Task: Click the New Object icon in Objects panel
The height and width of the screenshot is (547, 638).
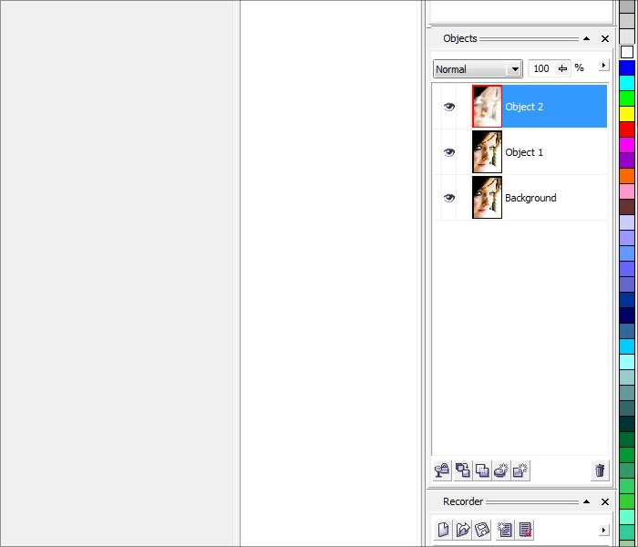Action: [520, 470]
